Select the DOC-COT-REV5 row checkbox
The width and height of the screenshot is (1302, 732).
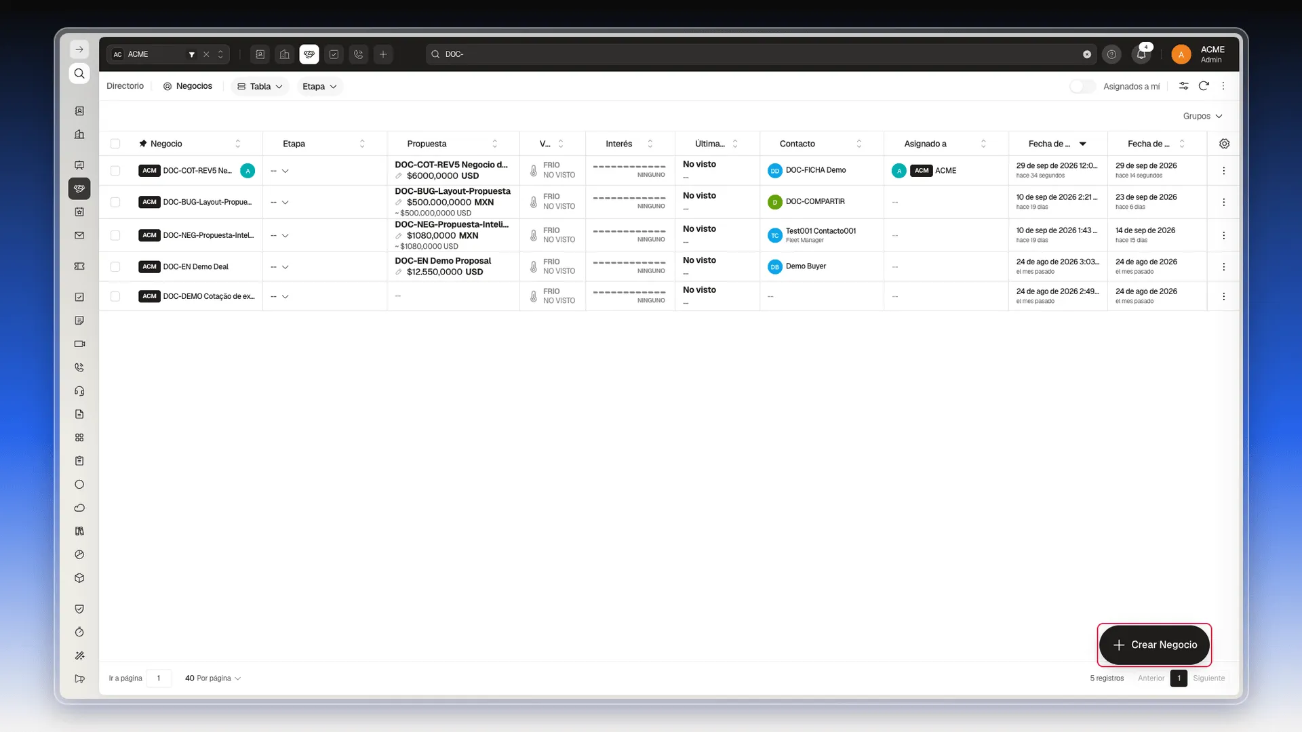point(115,171)
